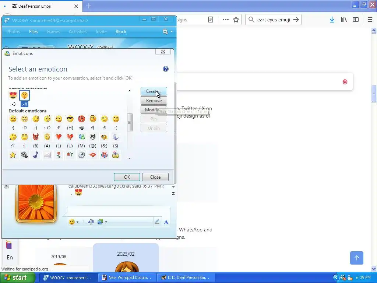Click in the chat message input box

[x=119, y=212]
